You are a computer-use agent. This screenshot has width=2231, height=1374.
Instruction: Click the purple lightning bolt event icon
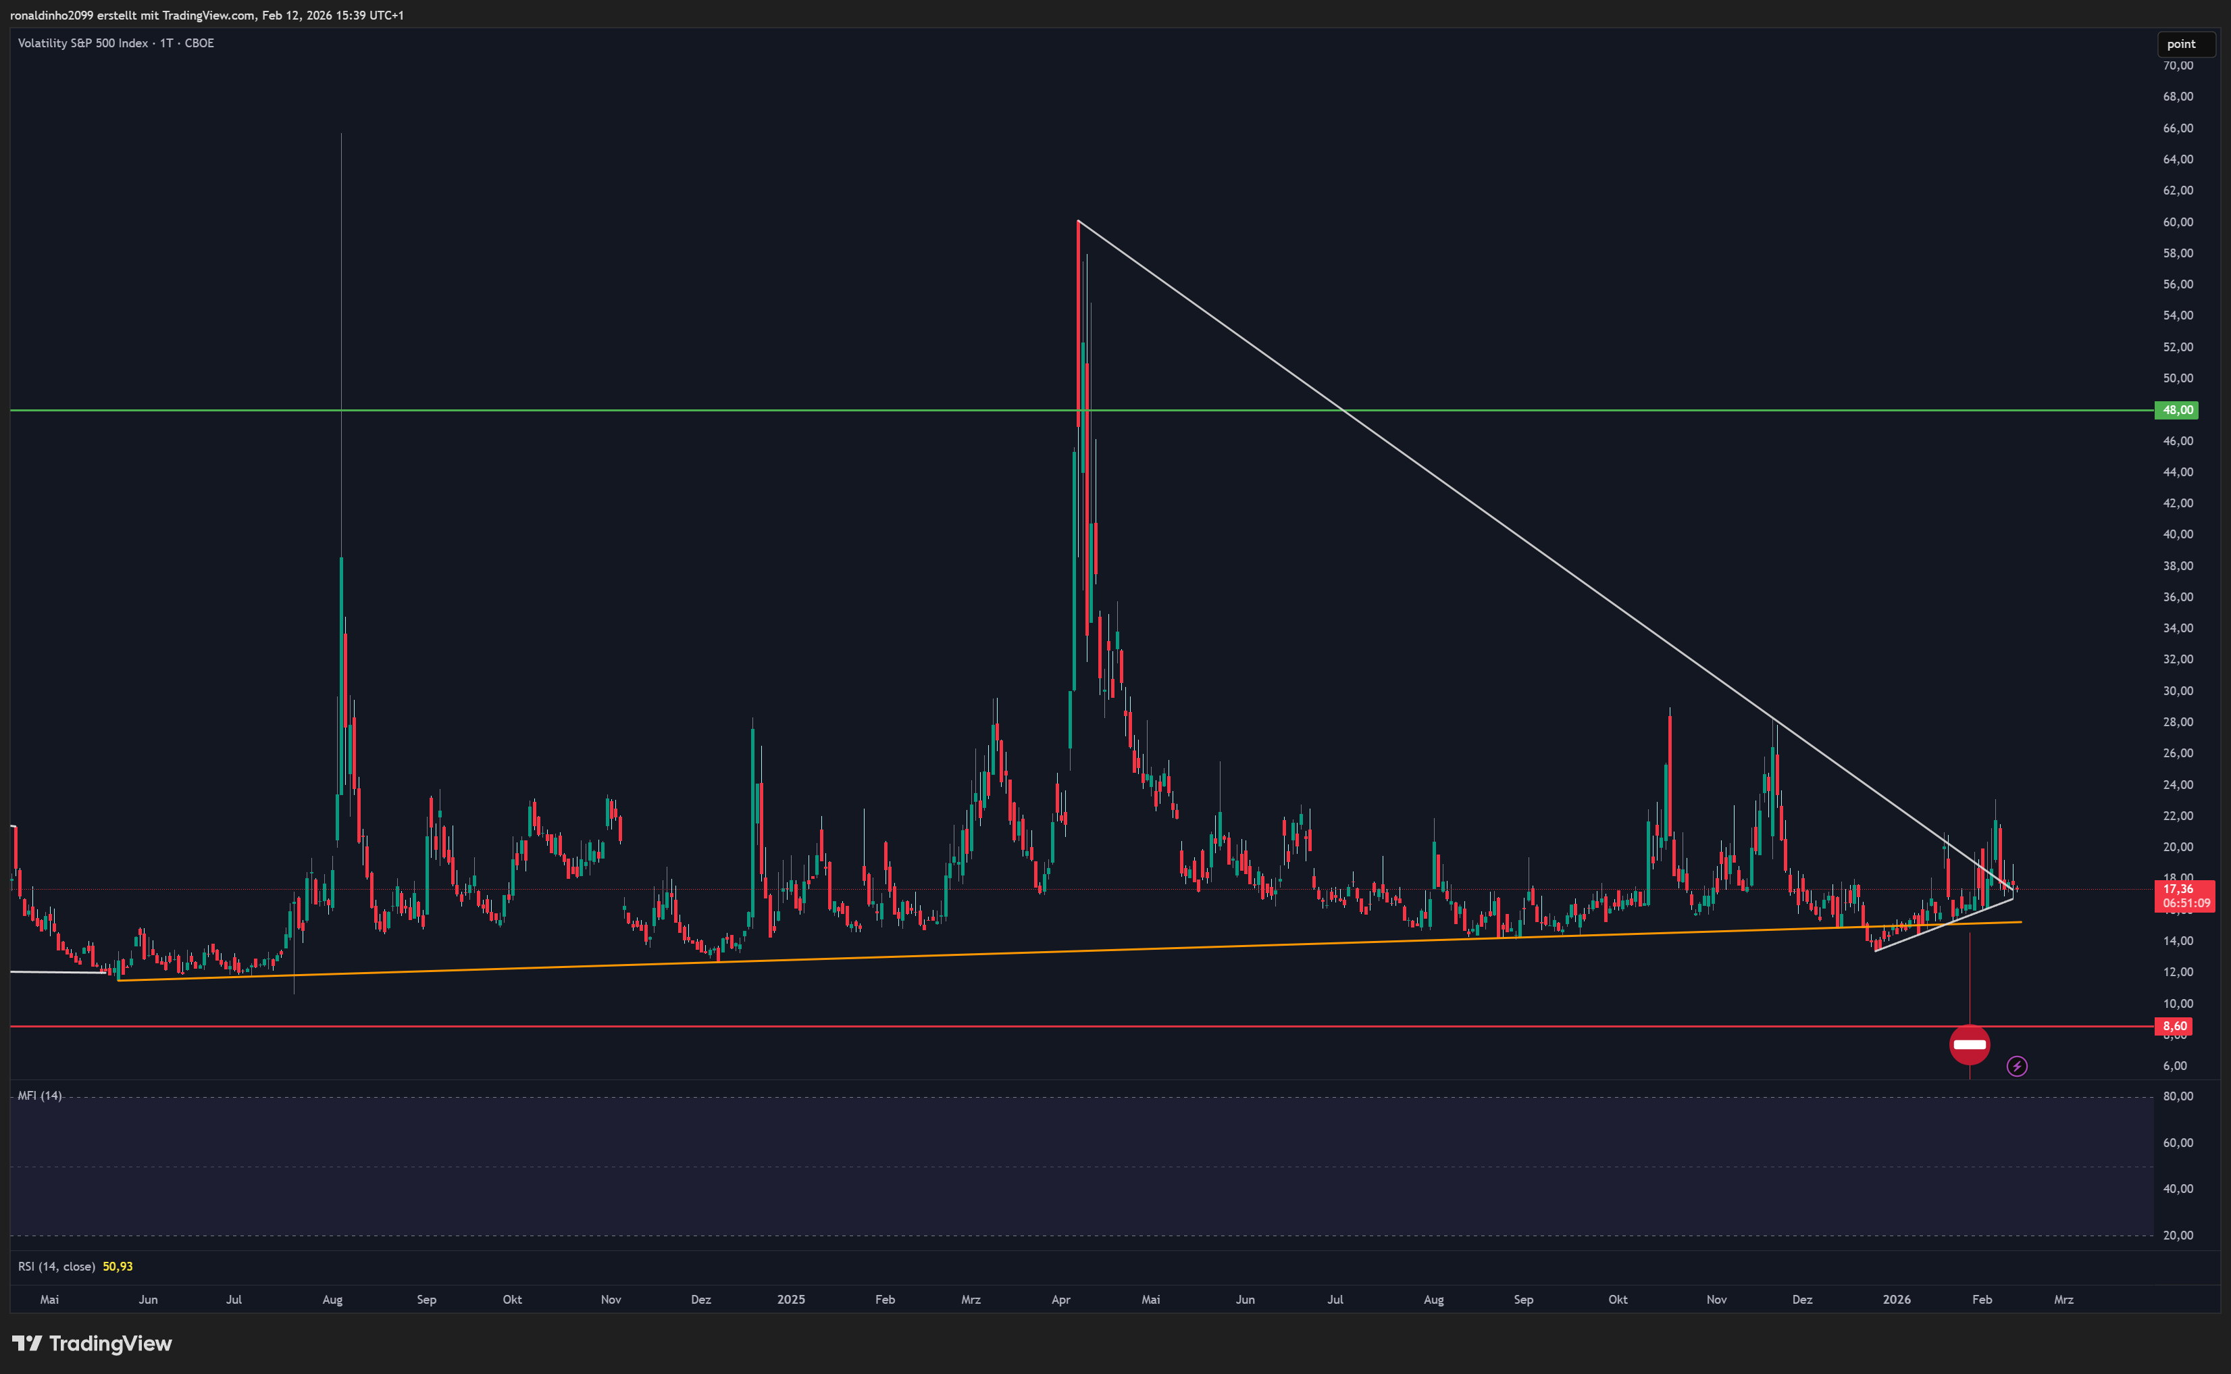pos(2017,1066)
